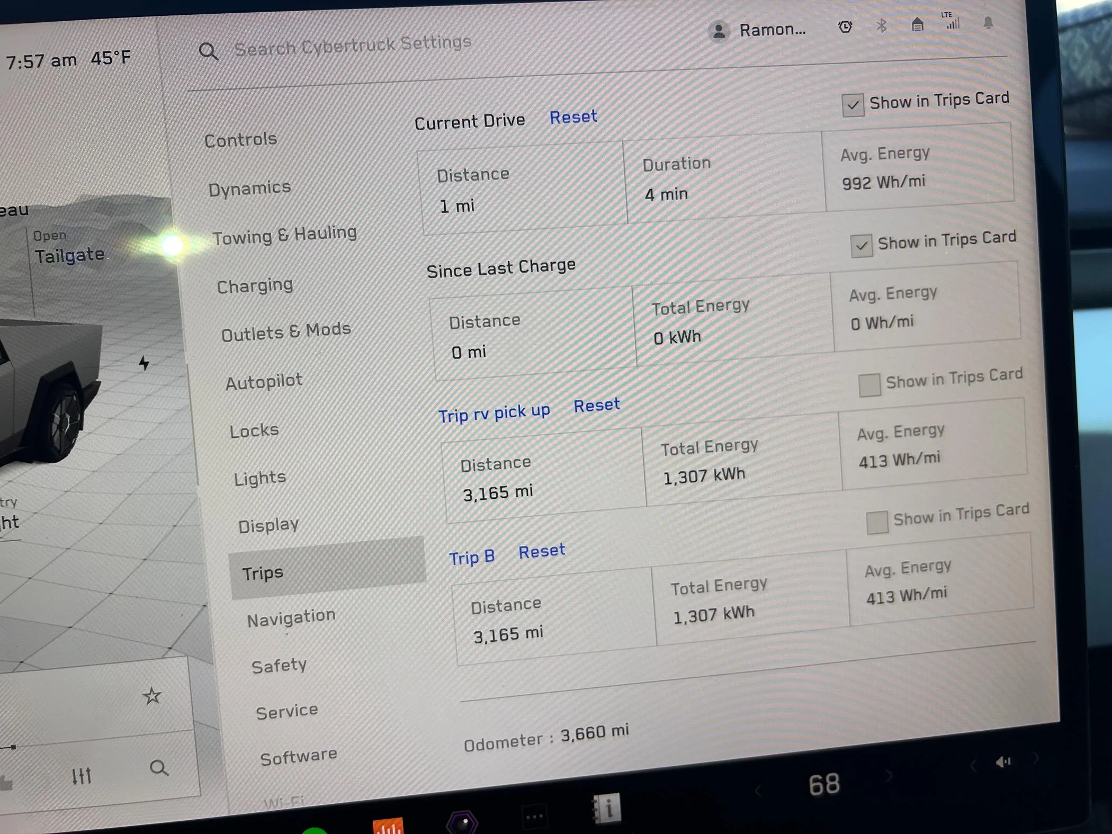The height and width of the screenshot is (834, 1112).
Task: Tap the Since Last Charge heading
Action: point(501,268)
